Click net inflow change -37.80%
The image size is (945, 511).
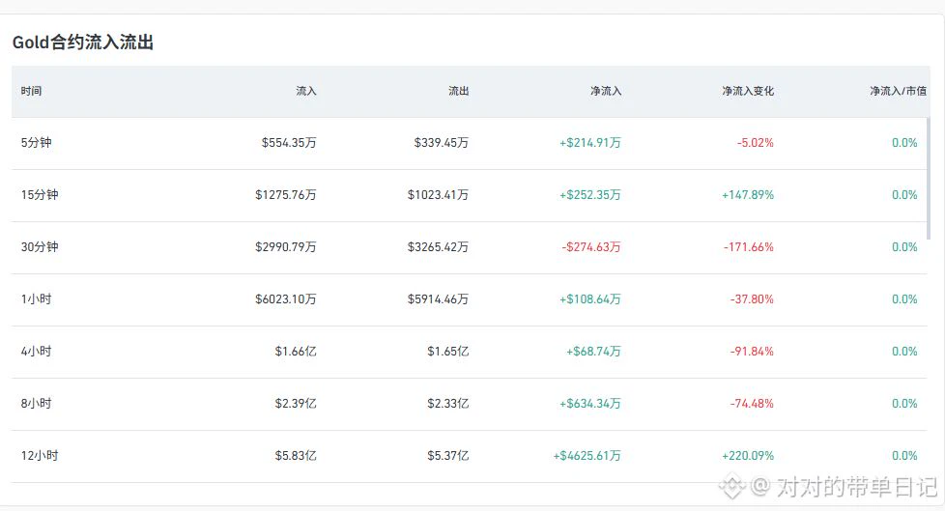[x=752, y=298]
